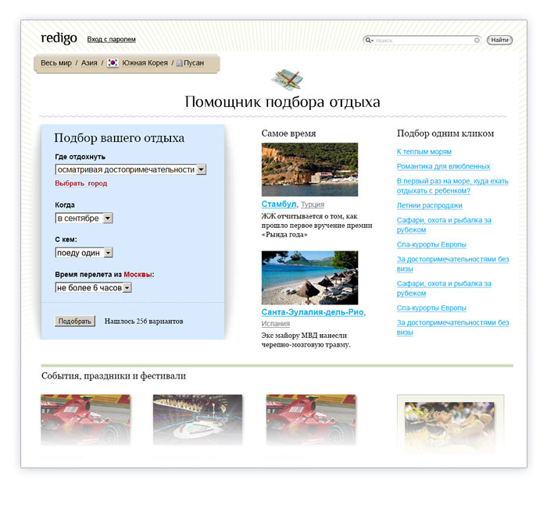Expand the flight time dropdown

click(x=127, y=287)
